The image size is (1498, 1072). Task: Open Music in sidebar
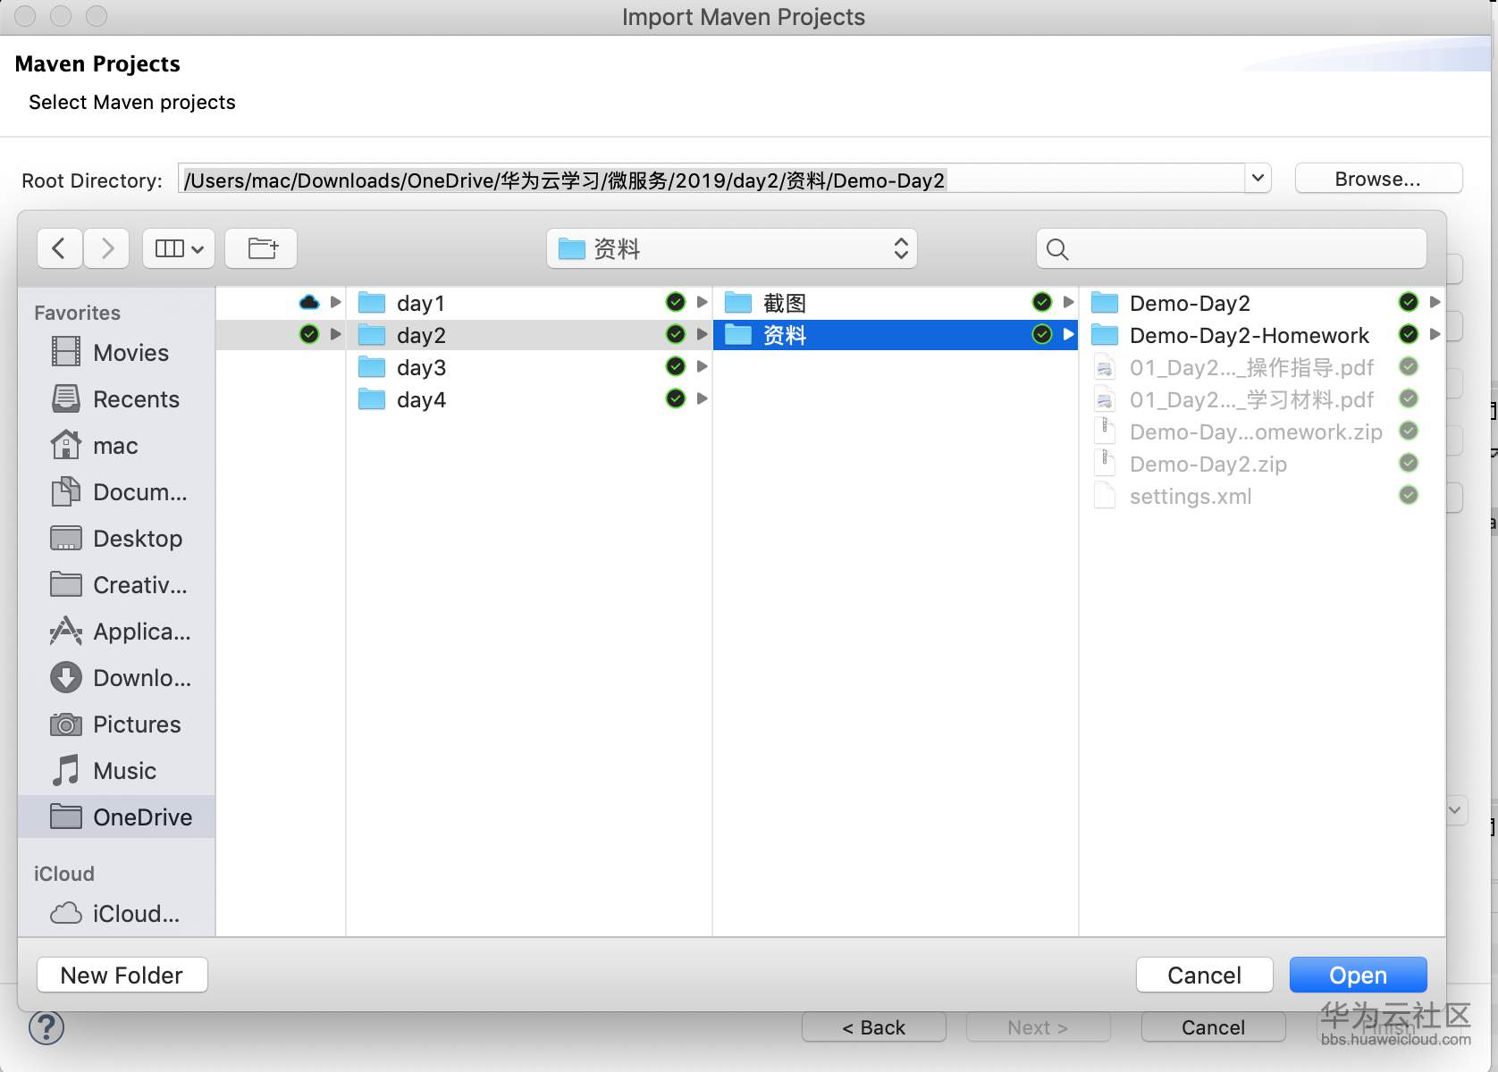click(x=116, y=770)
